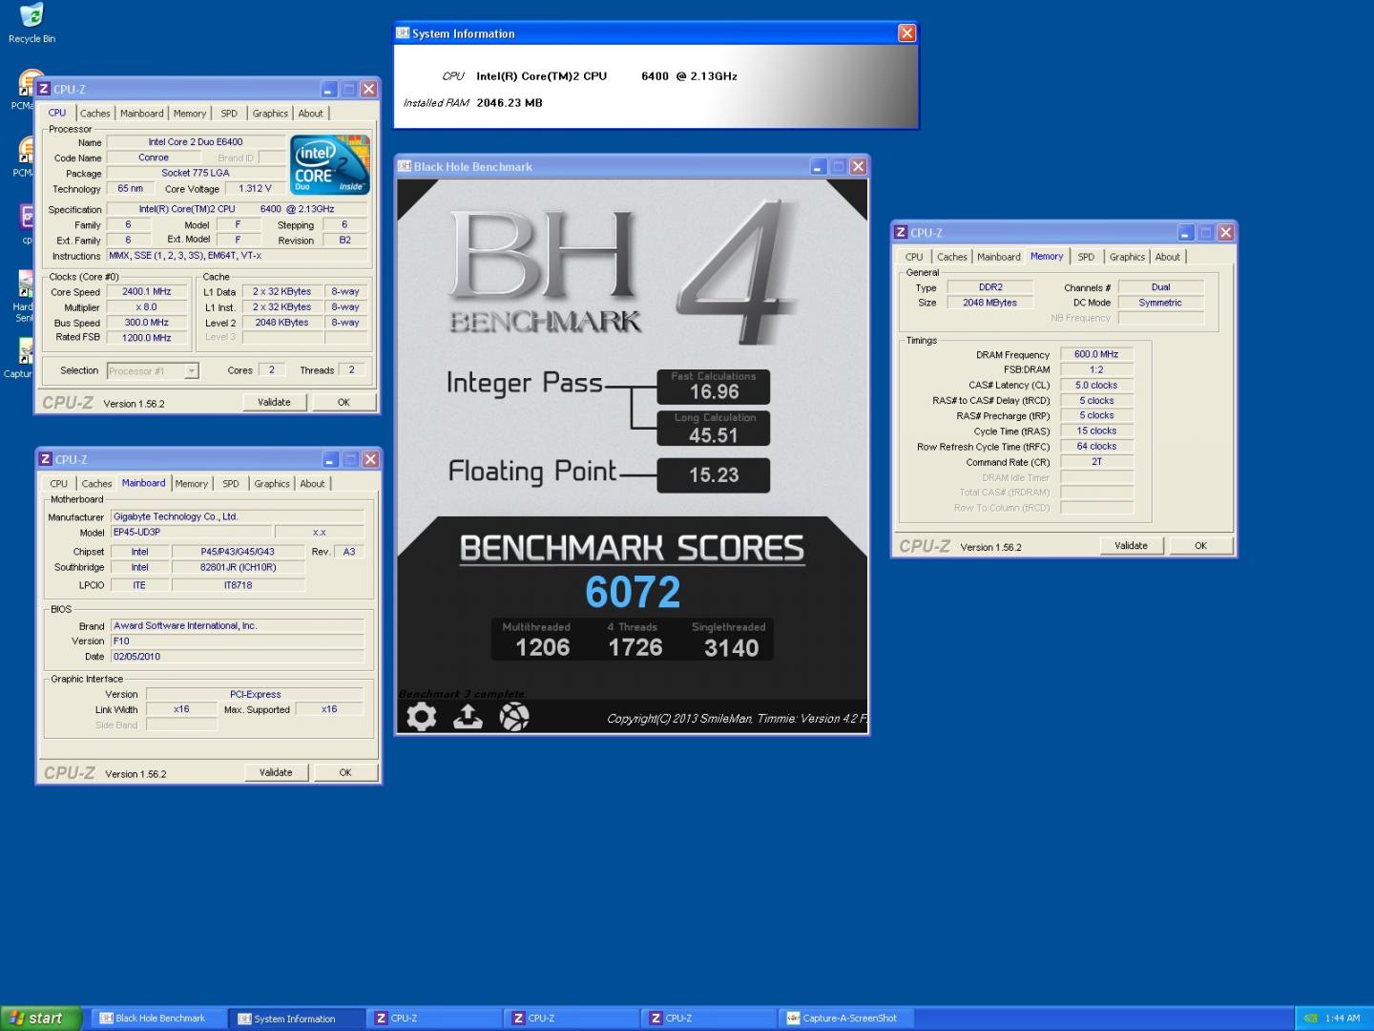Image resolution: width=1374 pixels, height=1031 pixels.
Task: Click Validate in the Mainboard CPU-Z window
Action: (276, 772)
